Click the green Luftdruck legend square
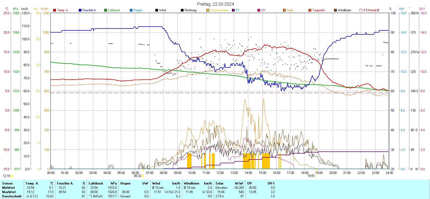This screenshot has width=430, height=199. [x=106, y=10]
